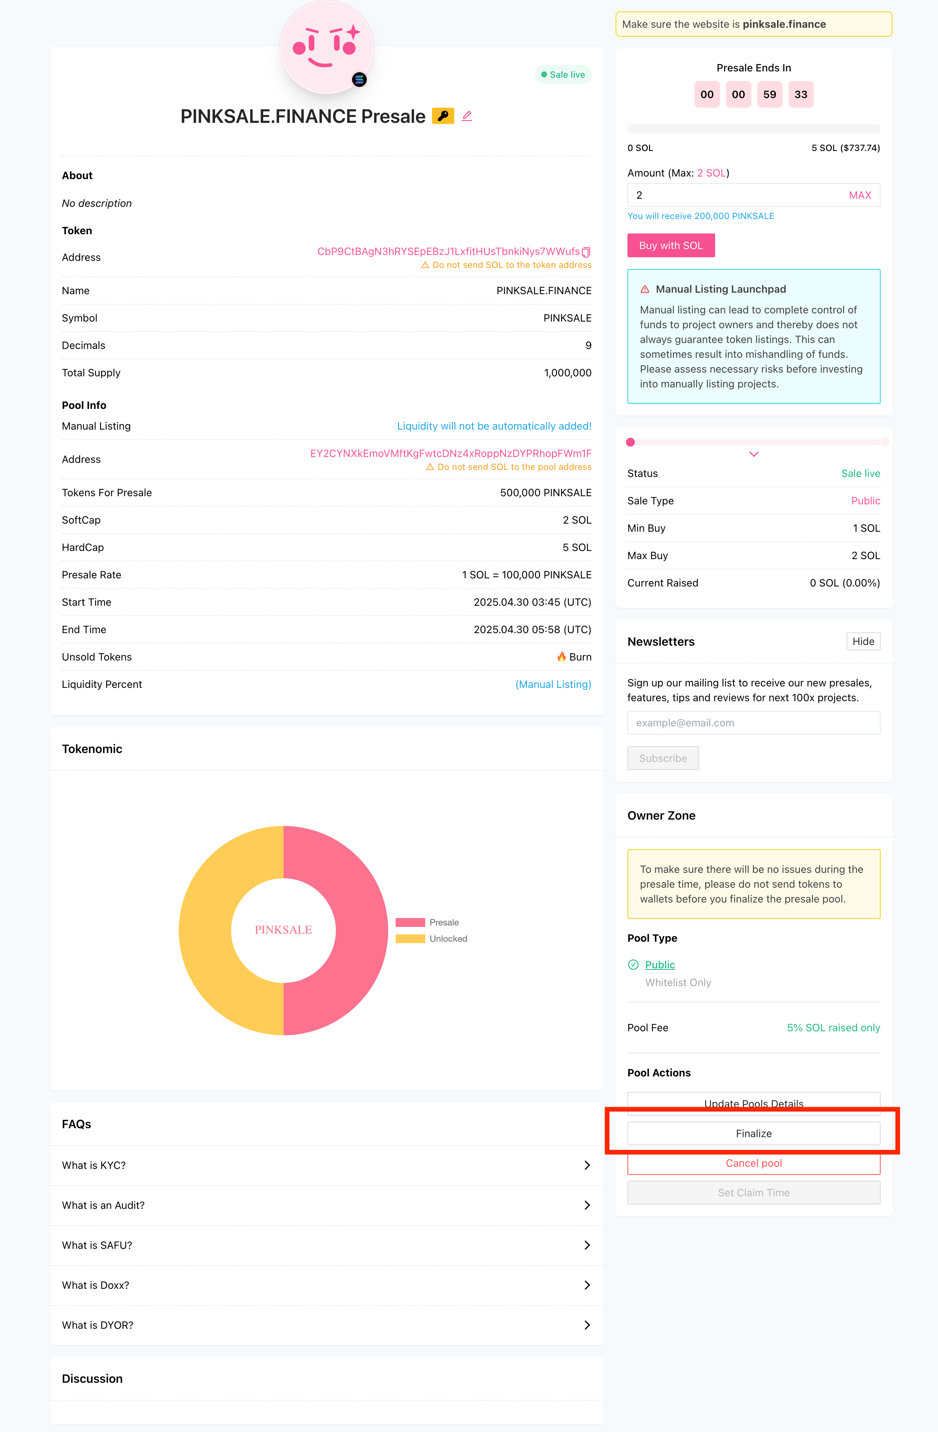Image resolution: width=938 pixels, height=1432 pixels.
Task: Click the '0 SOL (0.00%)' current raised value
Action: 845,583
